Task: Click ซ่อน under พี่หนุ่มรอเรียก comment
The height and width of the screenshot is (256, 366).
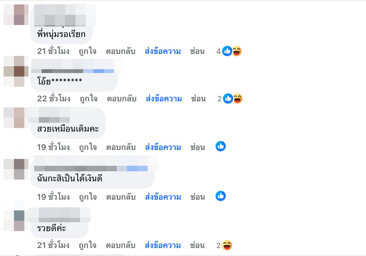Action: [x=197, y=51]
